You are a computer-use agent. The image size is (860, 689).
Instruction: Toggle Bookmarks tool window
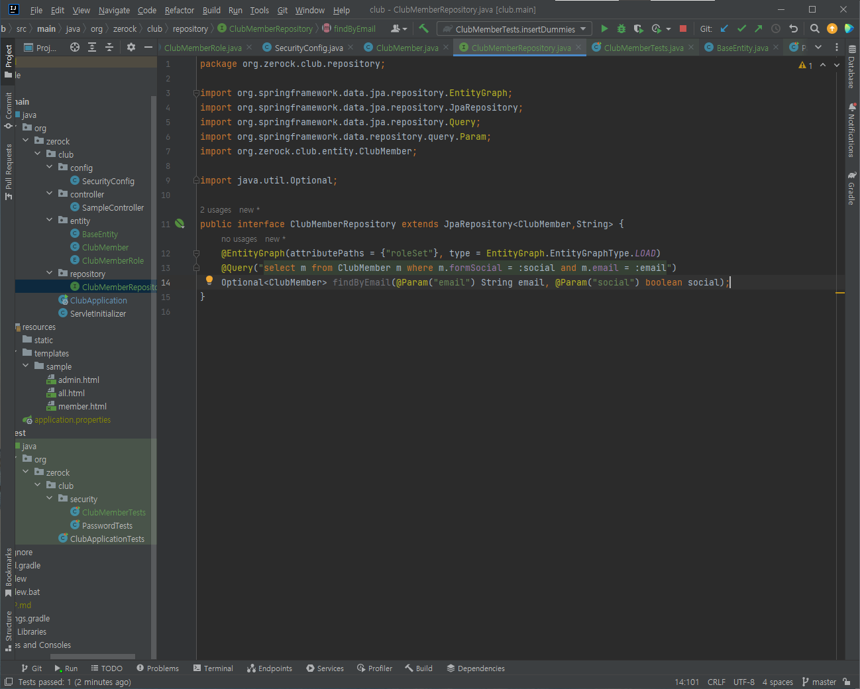[x=9, y=572]
